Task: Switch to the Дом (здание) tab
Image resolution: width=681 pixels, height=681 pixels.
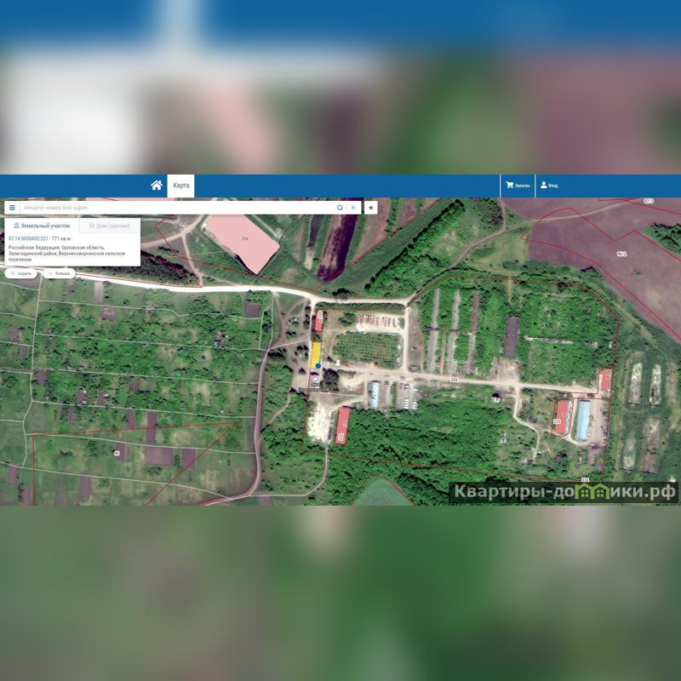Action: [109, 226]
